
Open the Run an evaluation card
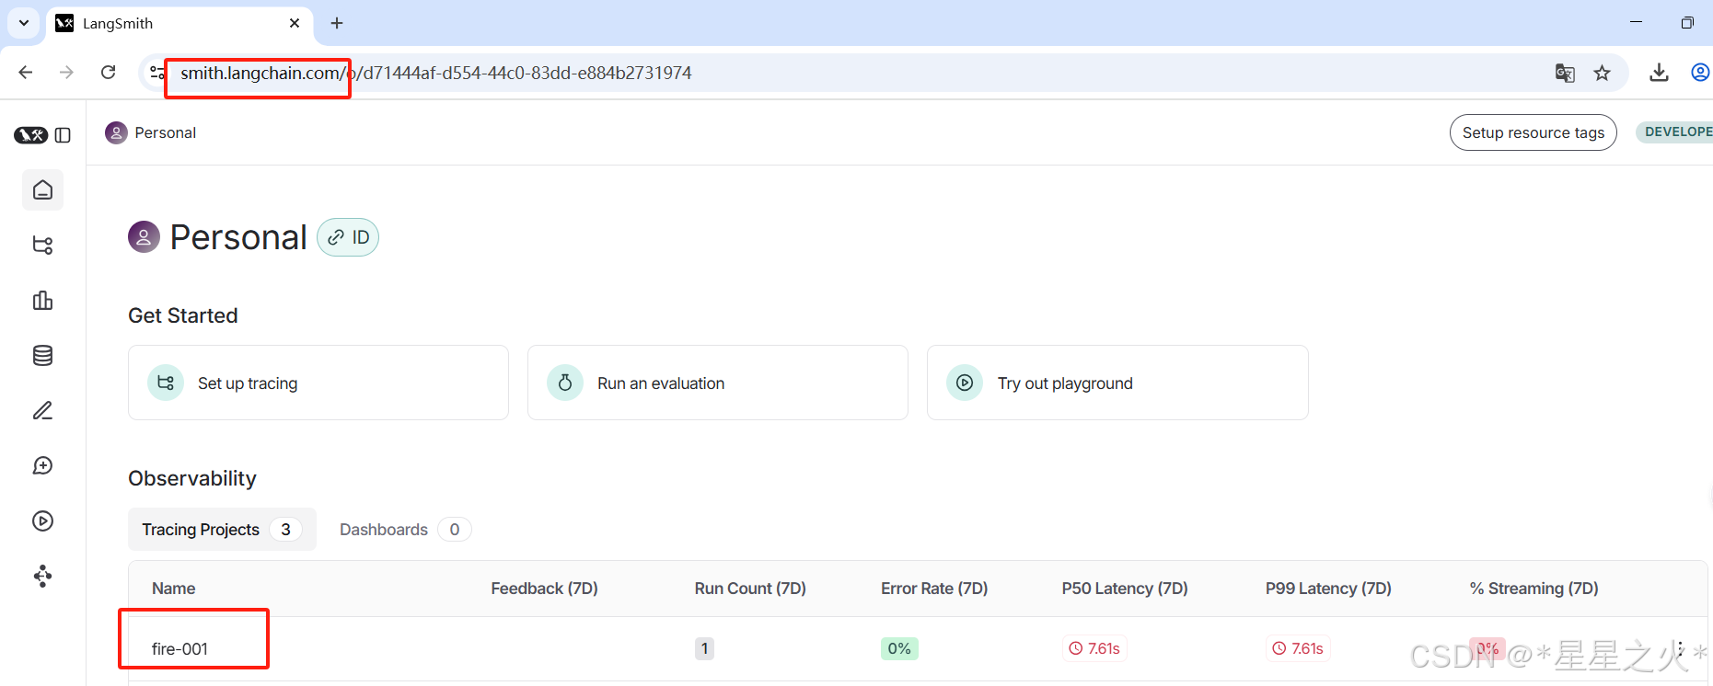[718, 383]
